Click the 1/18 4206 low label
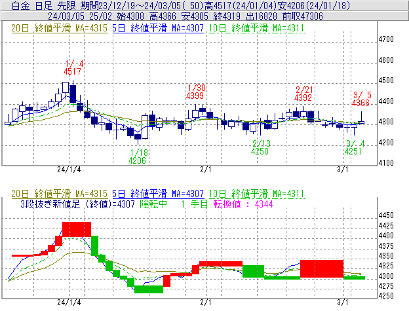This screenshot has width=409, height=311. click(x=138, y=156)
